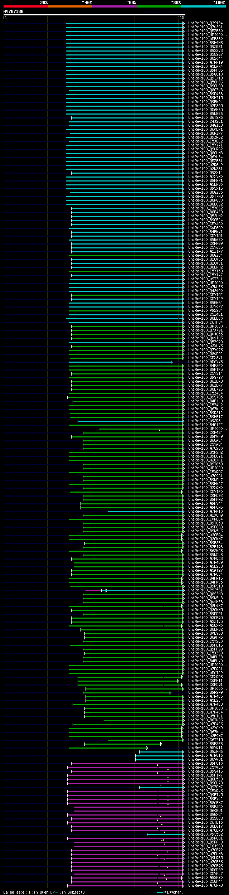The image size is (229, 895).
Task: Open hit UniRef100_A7PKT9
Action: tap(205, 63)
